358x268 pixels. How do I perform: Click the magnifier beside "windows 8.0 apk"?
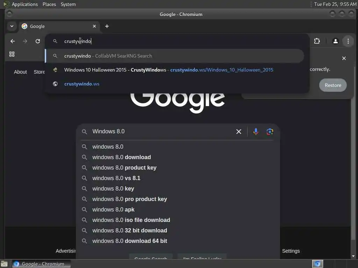pyautogui.click(x=85, y=210)
